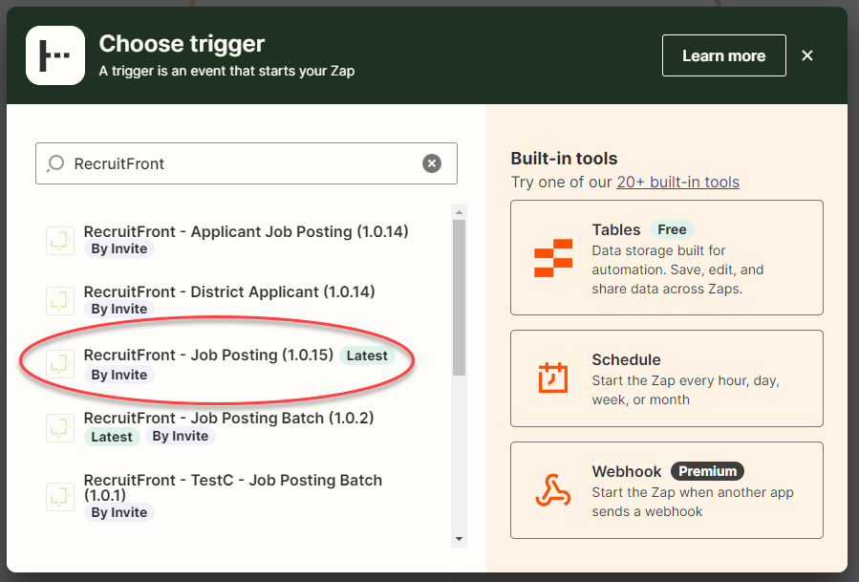Click the scrollbar down arrow in results list

(x=459, y=539)
